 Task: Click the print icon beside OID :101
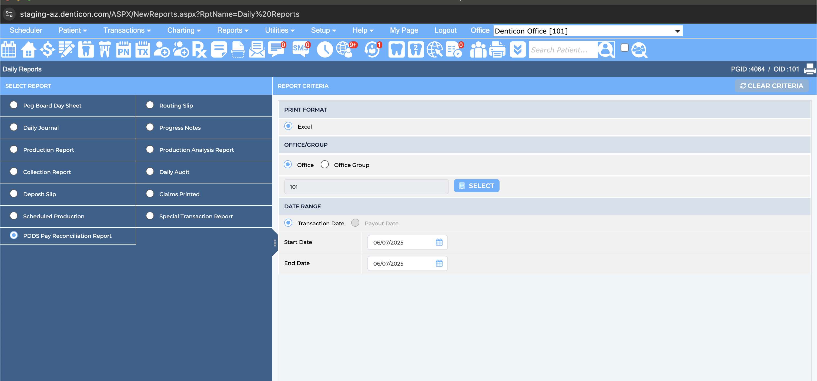pos(810,69)
